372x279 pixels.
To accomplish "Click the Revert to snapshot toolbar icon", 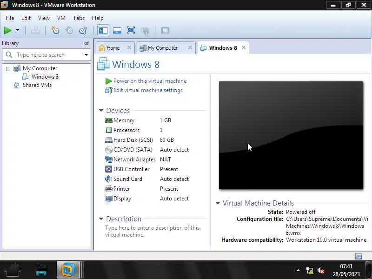I will click(69, 30).
